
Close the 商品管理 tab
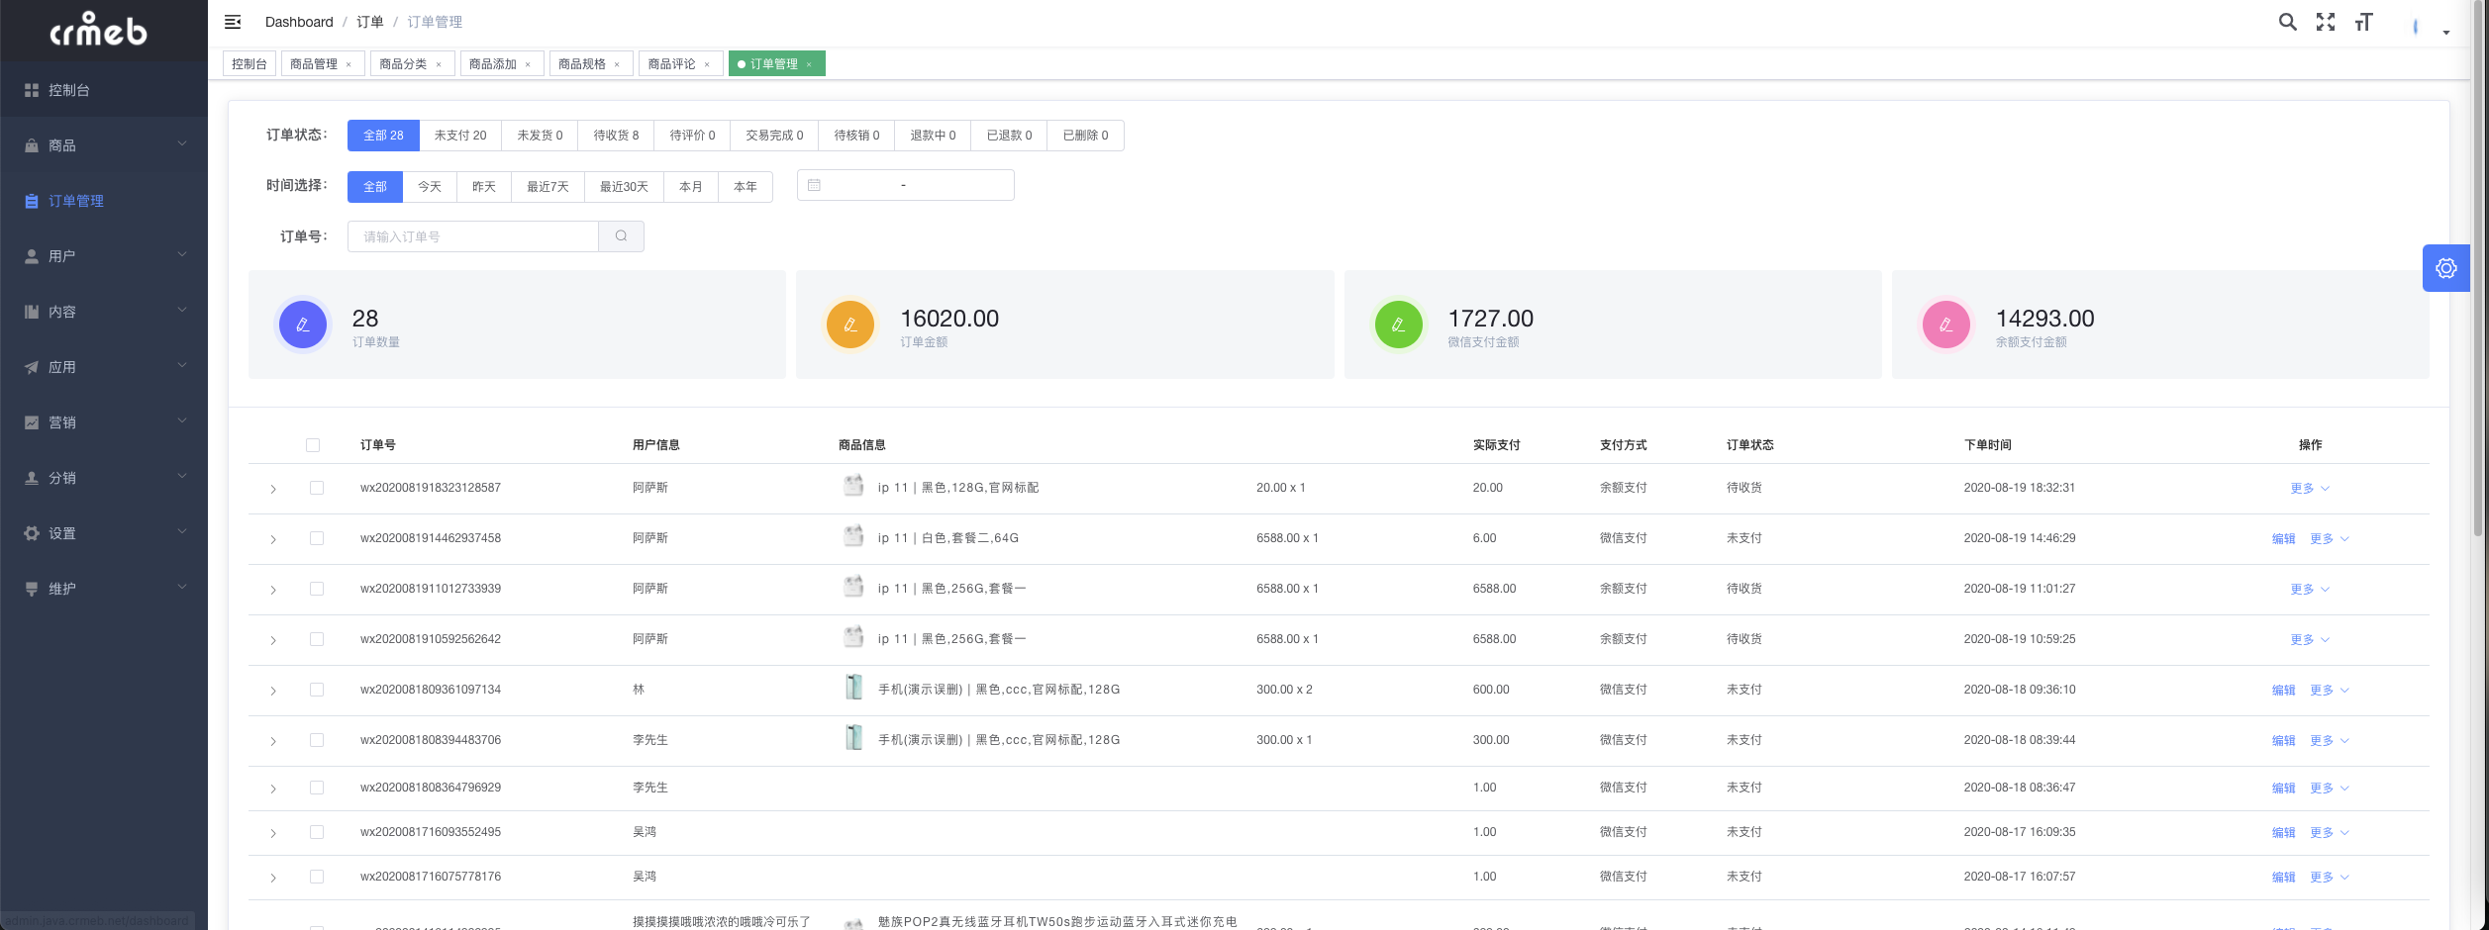coord(348,64)
